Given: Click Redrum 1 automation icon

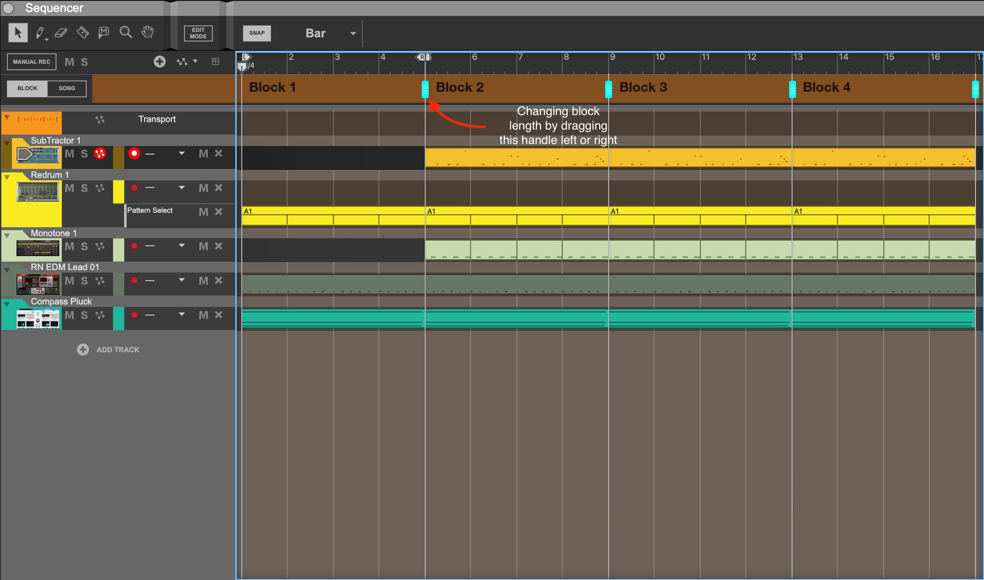Looking at the screenshot, I should [100, 188].
